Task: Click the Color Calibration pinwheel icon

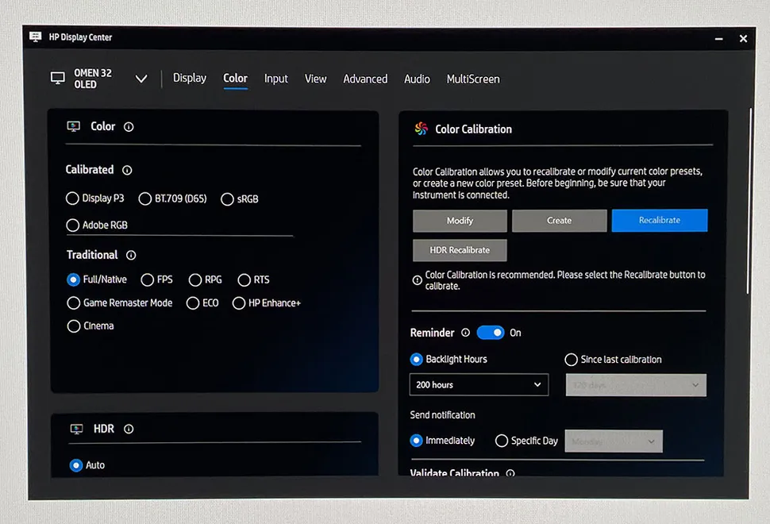Action: 422,129
